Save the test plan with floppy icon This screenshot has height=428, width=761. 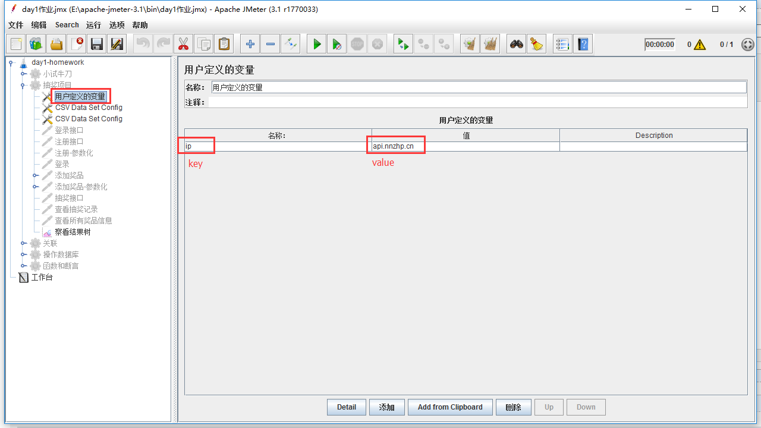pos(97,44)
